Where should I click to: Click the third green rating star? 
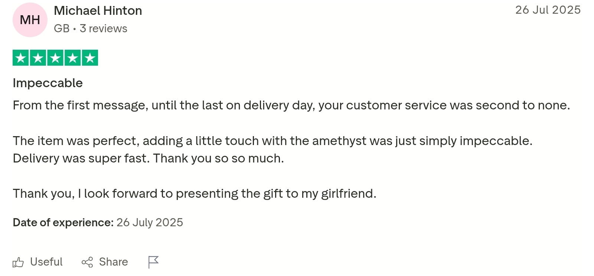point(55,58)
